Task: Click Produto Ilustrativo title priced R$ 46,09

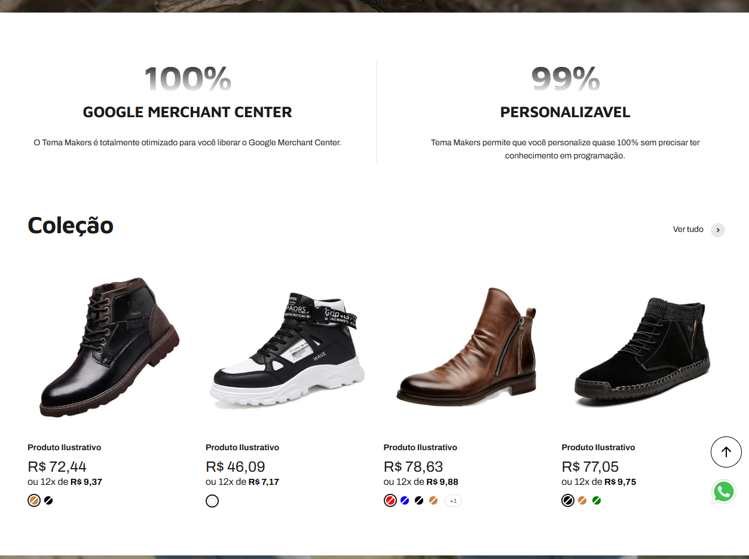Action: point(242,447)
